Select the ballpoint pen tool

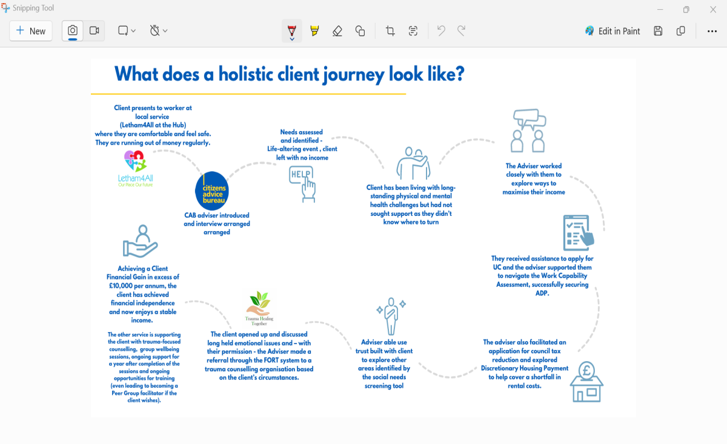pos(292,29)
